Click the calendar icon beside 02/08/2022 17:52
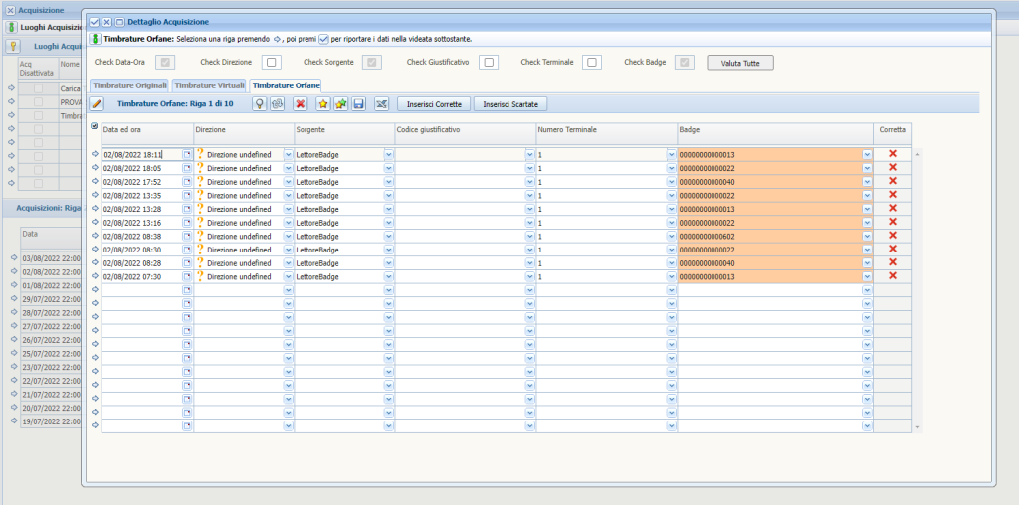This screenshot has height=505, width=1019. 187,182
